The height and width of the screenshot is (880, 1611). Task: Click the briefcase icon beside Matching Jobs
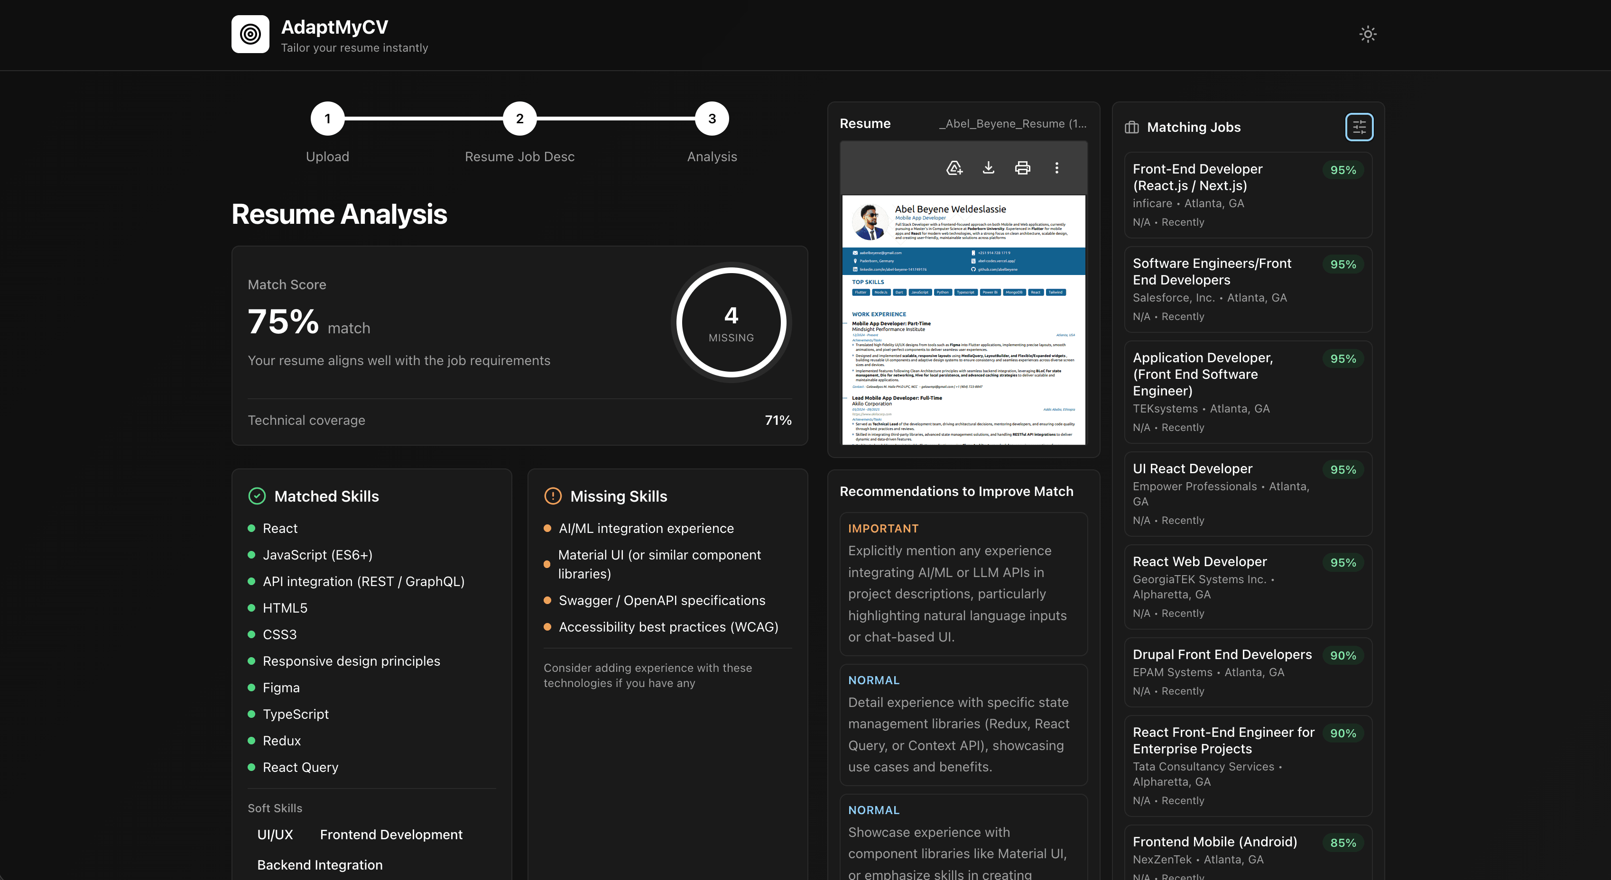coord(1131,127)
